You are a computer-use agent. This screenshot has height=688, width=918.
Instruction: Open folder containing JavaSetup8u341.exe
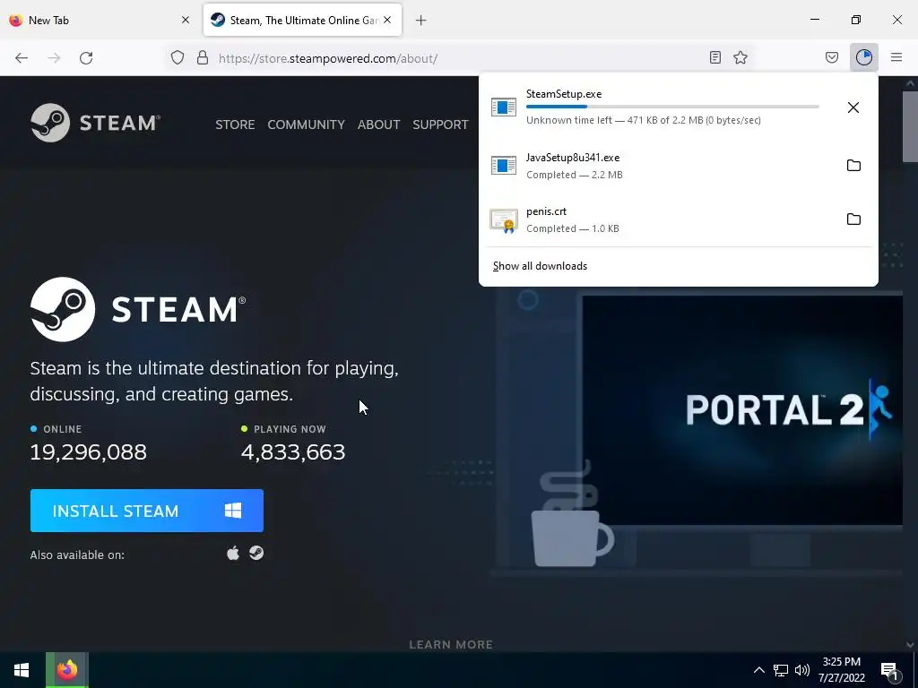pyautogui.click(x=853, y=166)
